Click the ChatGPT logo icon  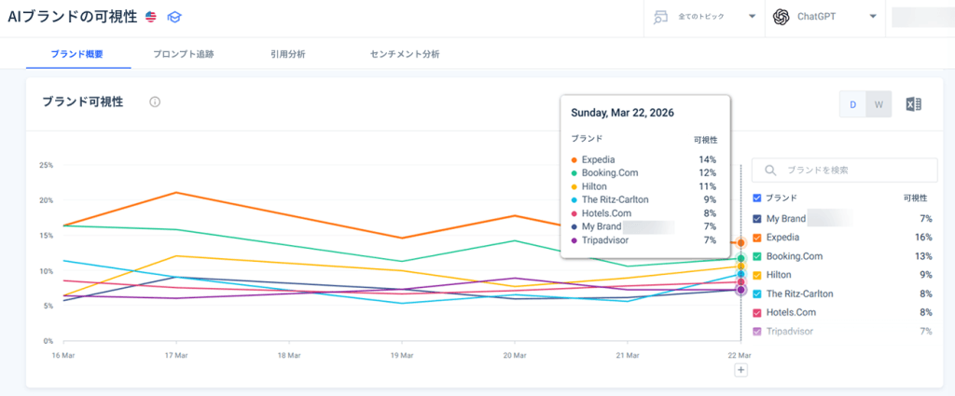click(x=782, y=17)
